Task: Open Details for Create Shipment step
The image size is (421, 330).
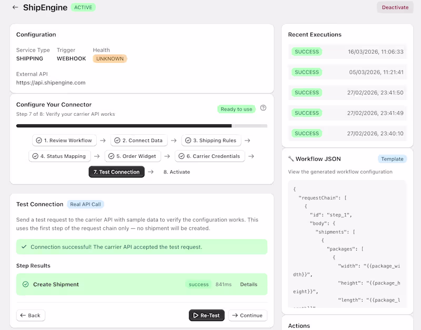Action: pos(248,284)
